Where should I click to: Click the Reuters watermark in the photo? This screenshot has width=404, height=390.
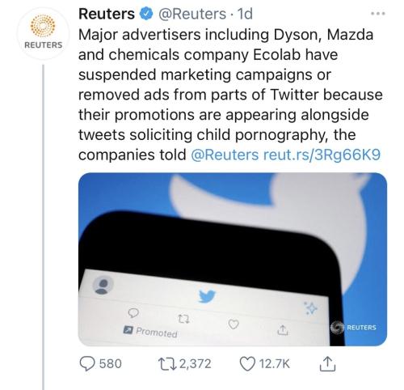[x=353, y=328]
